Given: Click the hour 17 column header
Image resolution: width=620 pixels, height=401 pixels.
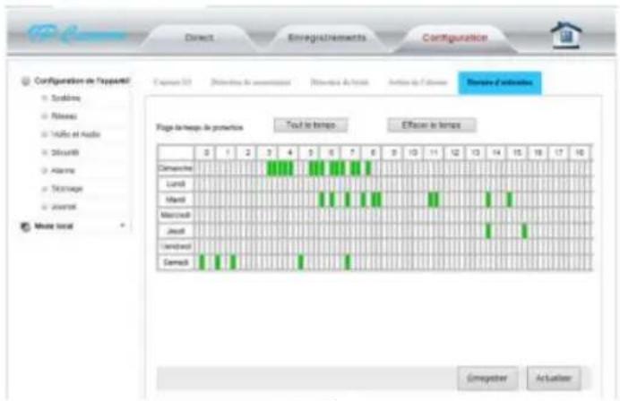Looking at the screenshot, I should click(559, 152).
